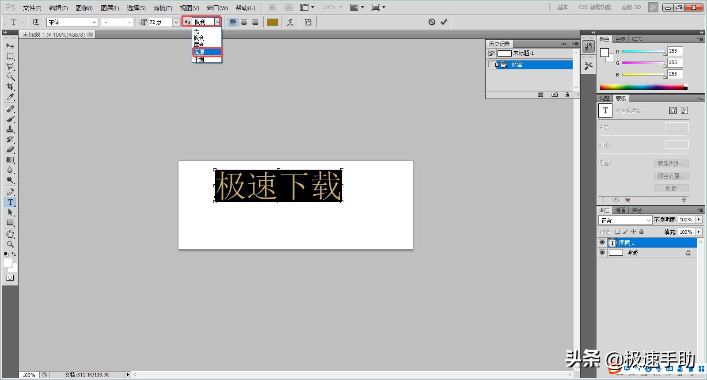Screen dimensions: 707x380
Task: Select the Pen tool
Action: click(10, 192)
